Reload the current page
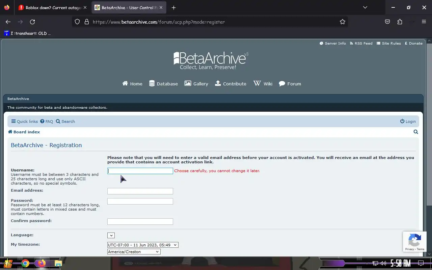 32,22
